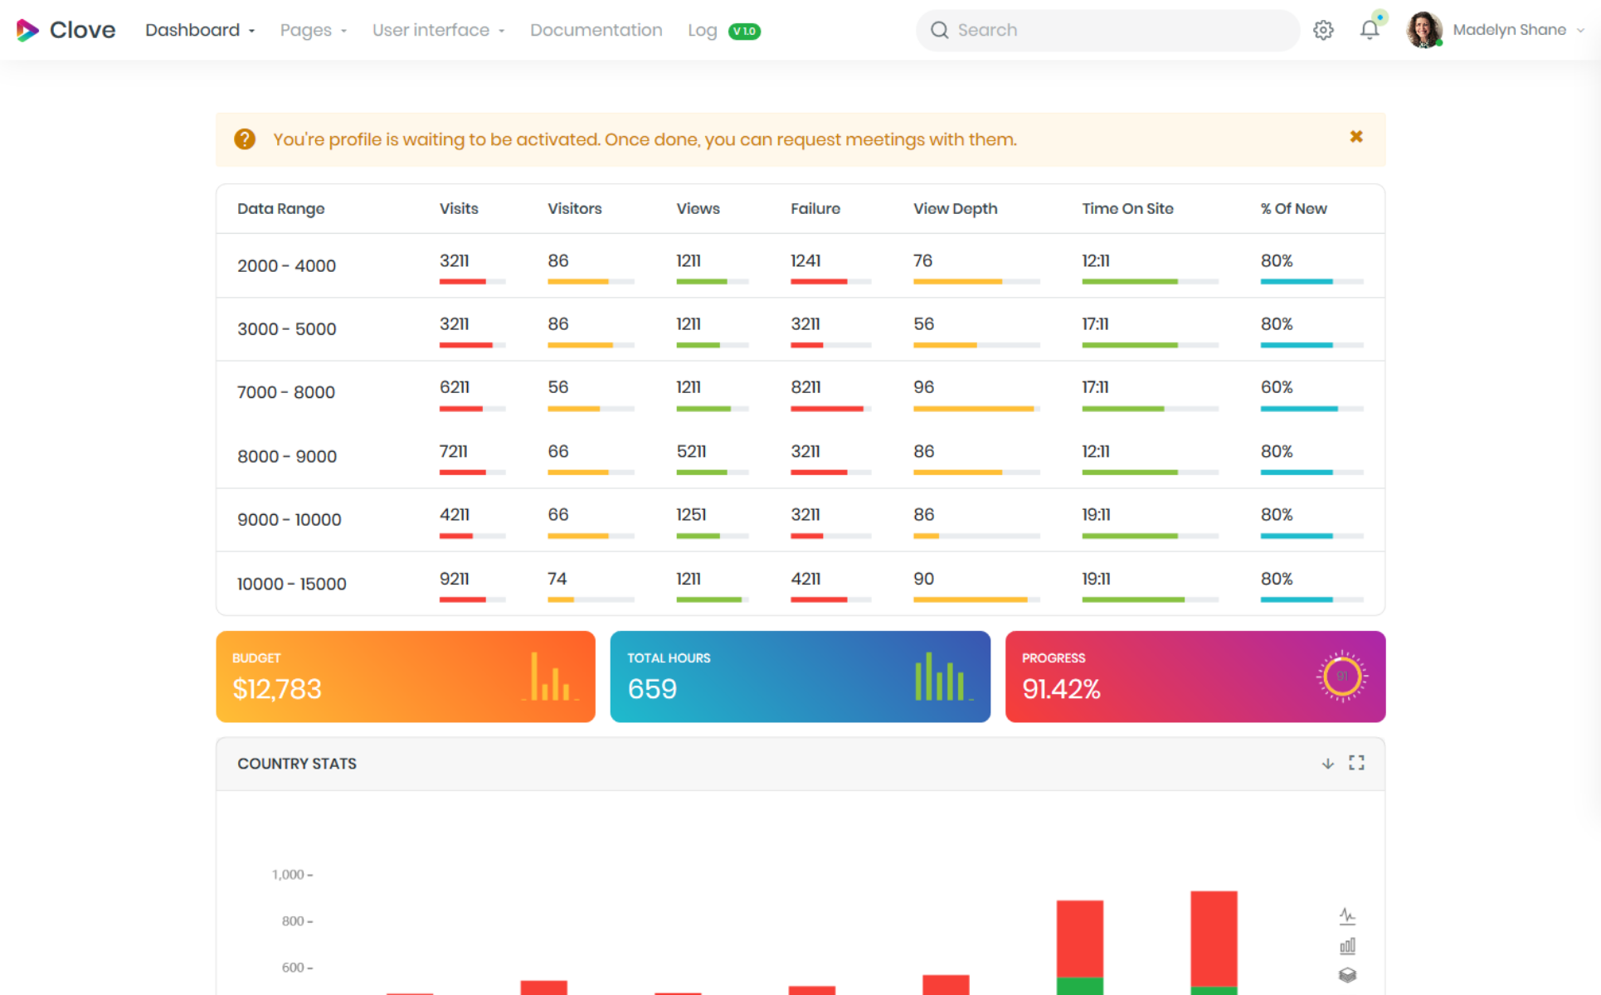Click % Of New progress bar in 10000 - 15000 row
This screenshot has width=1601, height=995.
coord(1312,599)
